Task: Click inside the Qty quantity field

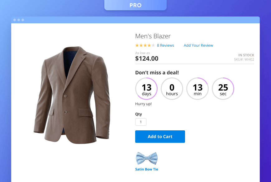Action: pyautogui.click(x=140, y=122)
